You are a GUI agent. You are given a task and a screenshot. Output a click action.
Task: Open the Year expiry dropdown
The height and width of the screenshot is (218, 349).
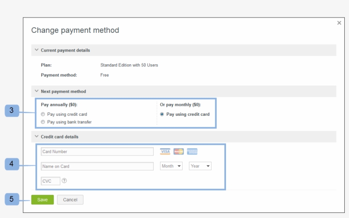[x=200, y=166]
